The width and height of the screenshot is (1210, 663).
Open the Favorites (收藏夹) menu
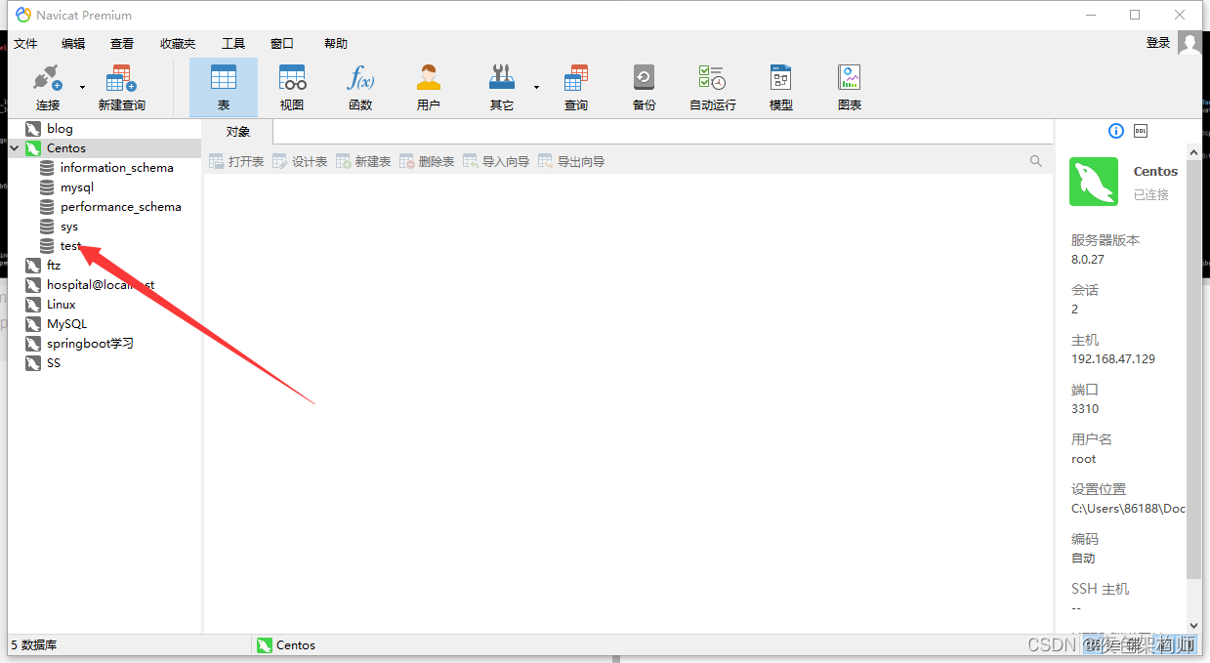(178, 44)
